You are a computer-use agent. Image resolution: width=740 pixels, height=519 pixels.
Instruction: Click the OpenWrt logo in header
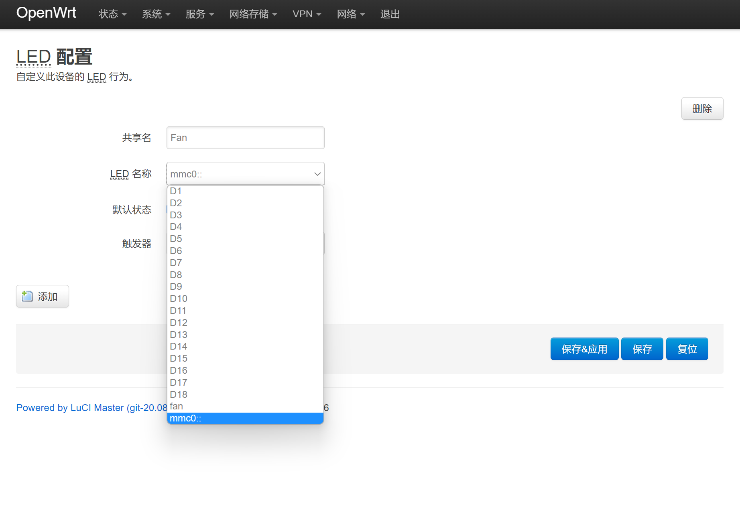click(46, 13)
